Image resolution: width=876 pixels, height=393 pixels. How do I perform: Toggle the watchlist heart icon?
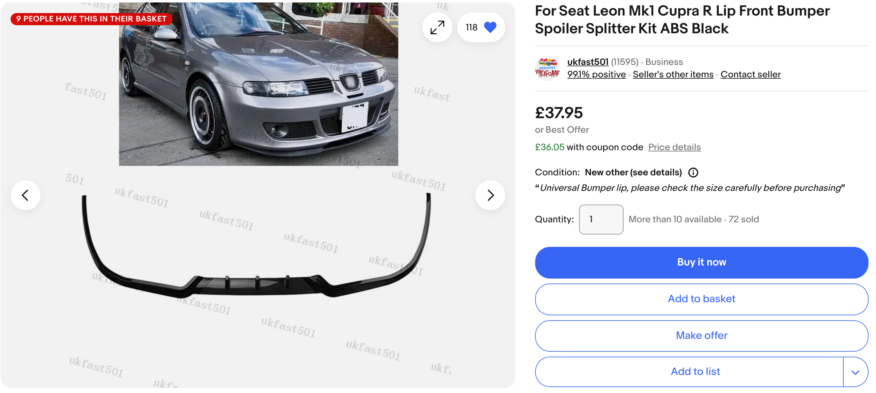coord(490,27)
